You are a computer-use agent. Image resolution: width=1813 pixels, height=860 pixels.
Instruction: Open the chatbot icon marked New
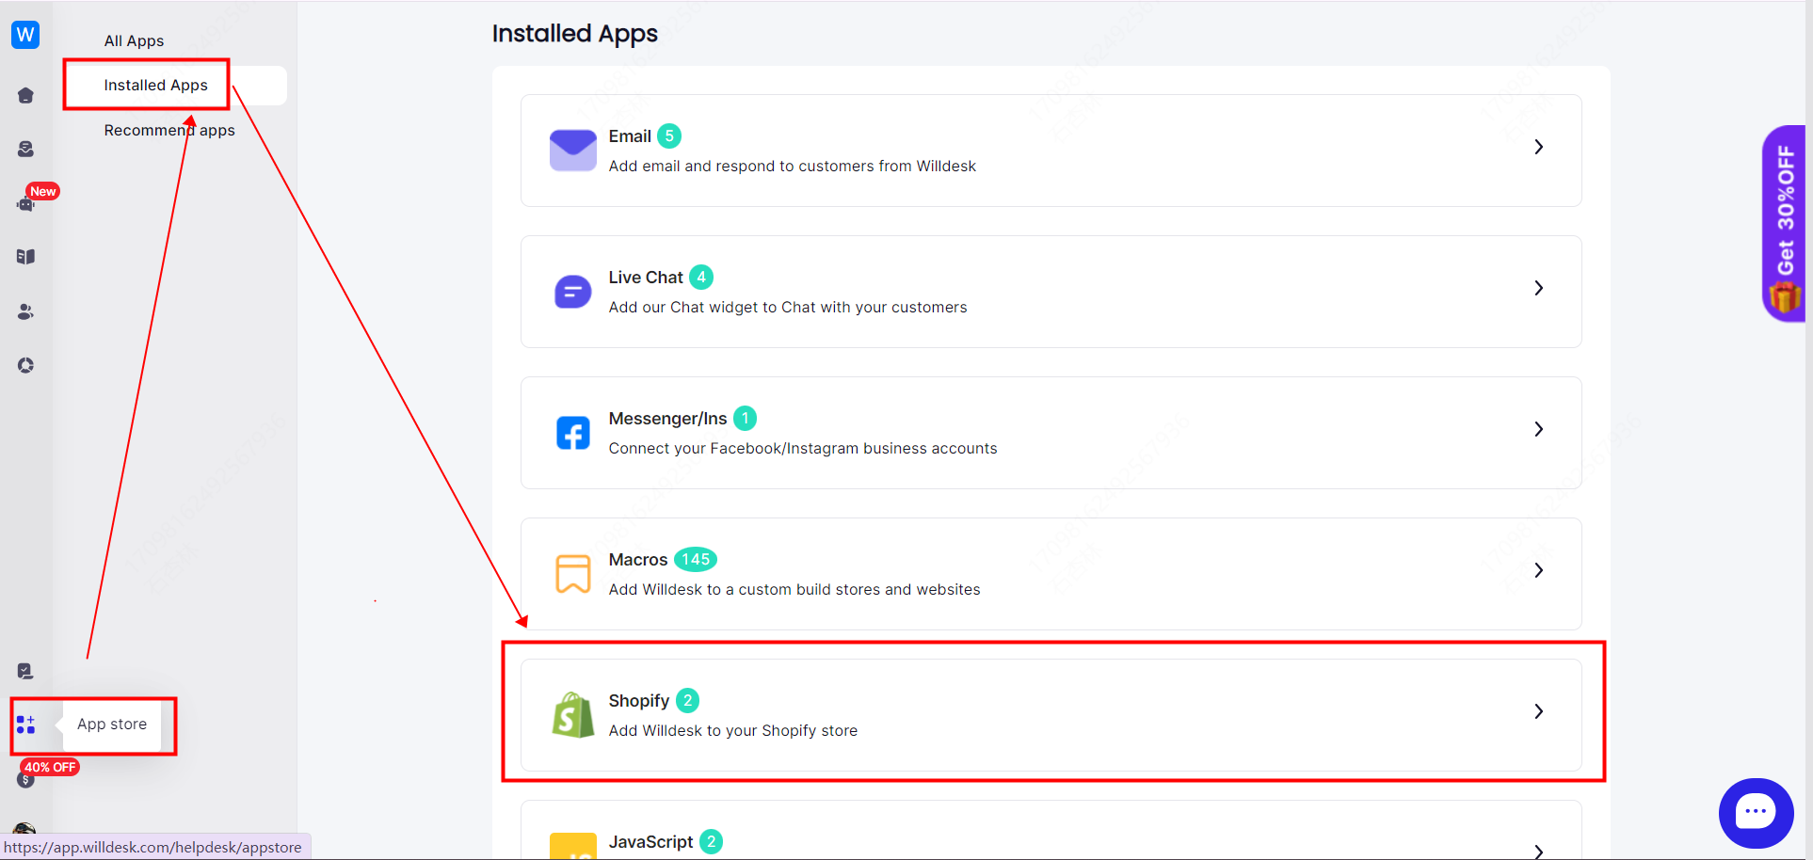[x=25, y=203]
